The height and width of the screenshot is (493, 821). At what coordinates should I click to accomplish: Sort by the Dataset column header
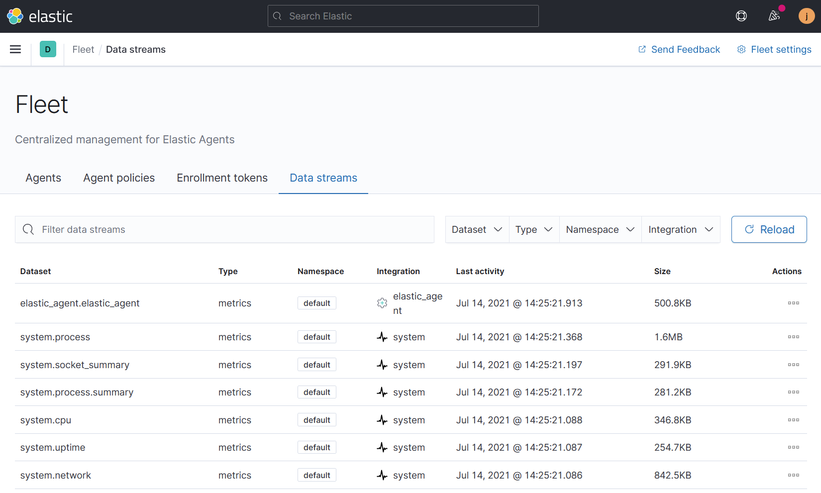tap(35, 271)
